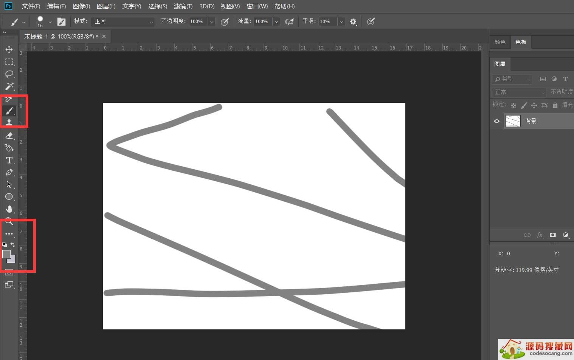Image resolution: width=574 pixels, height=360 pixels.
Task: Open the background color picker
Action: (13, 260)
